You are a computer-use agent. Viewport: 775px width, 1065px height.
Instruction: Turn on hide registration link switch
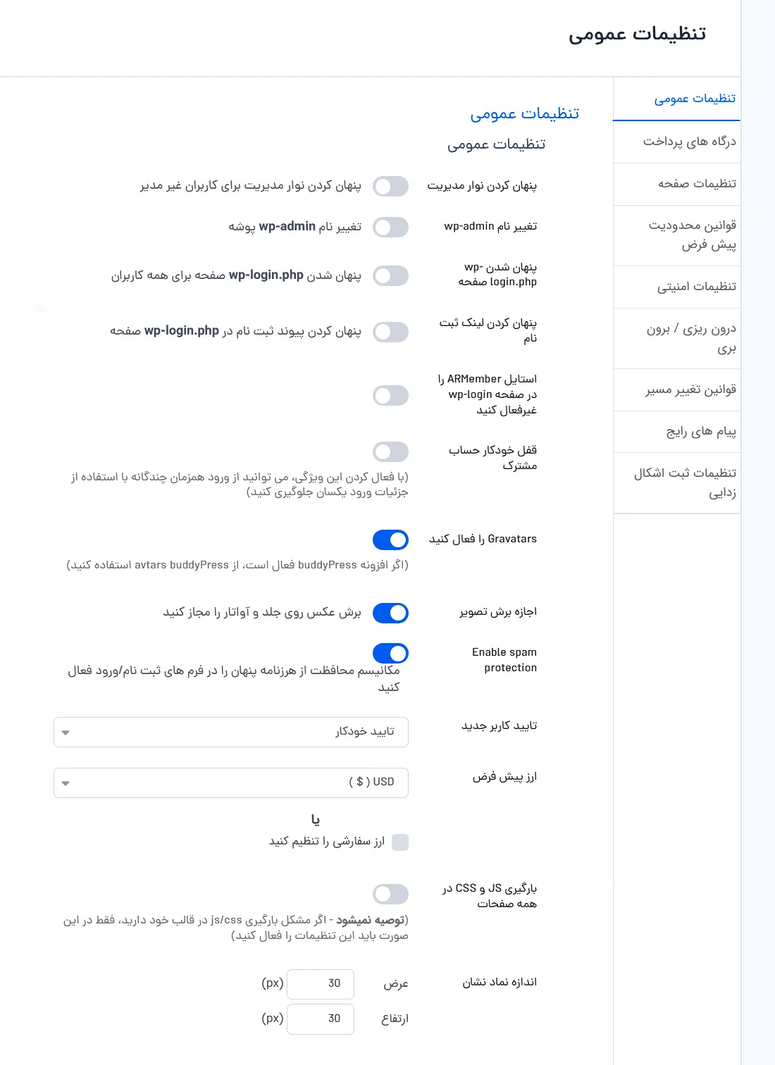[390, 332]
